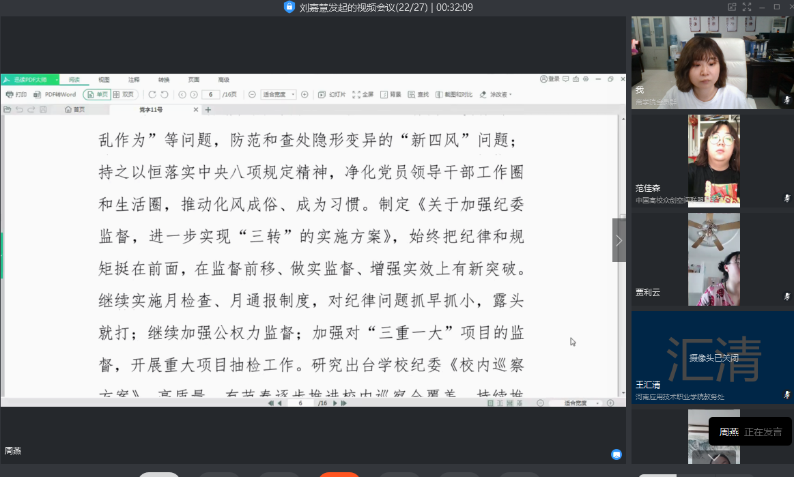Open the 转换 menu tab
The image size is (794, 477).
point(164,80)
